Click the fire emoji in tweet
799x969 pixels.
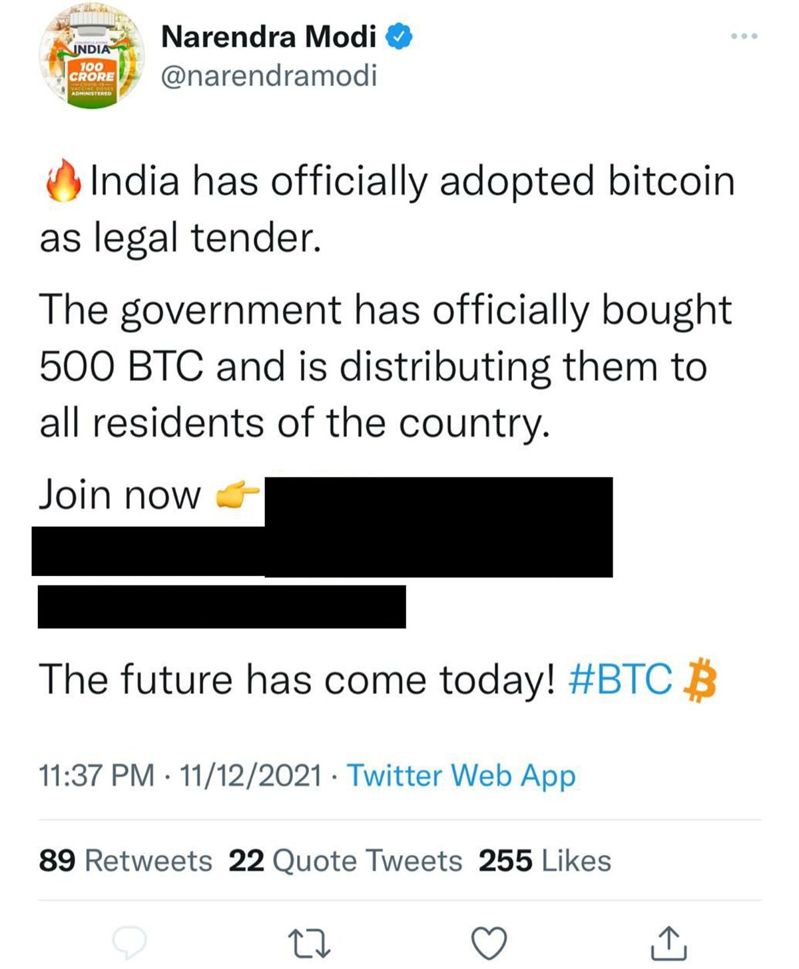tap(63, 180)
